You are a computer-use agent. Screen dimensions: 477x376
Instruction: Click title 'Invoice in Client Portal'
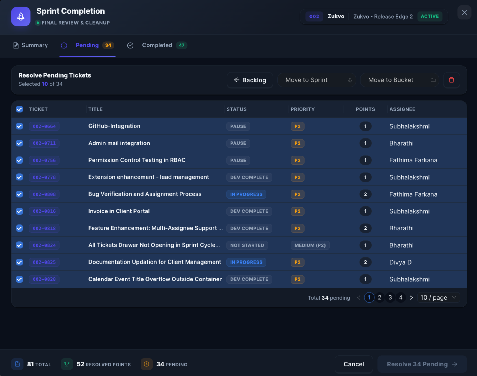pyautogui.click(x=119, y=211)
